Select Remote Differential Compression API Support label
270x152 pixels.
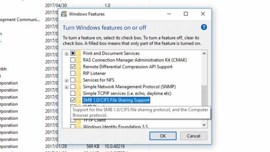(x=127, y=67)
